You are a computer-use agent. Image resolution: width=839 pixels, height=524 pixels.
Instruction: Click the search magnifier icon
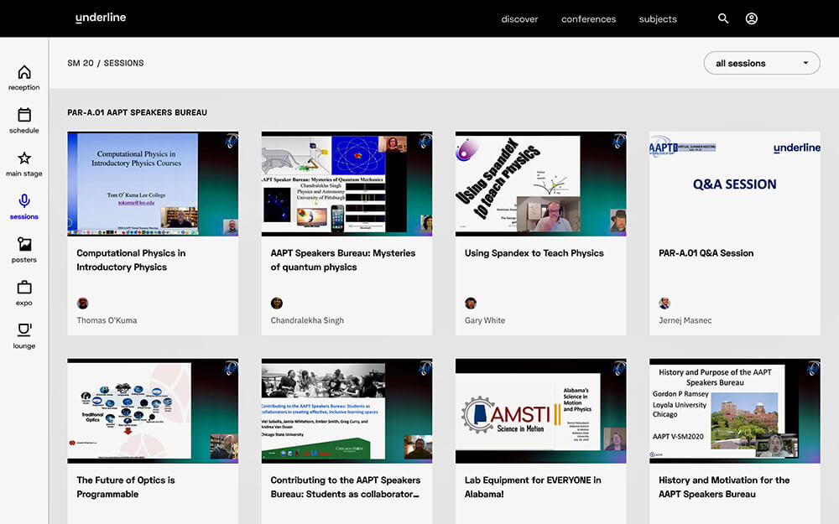point(723,18)
